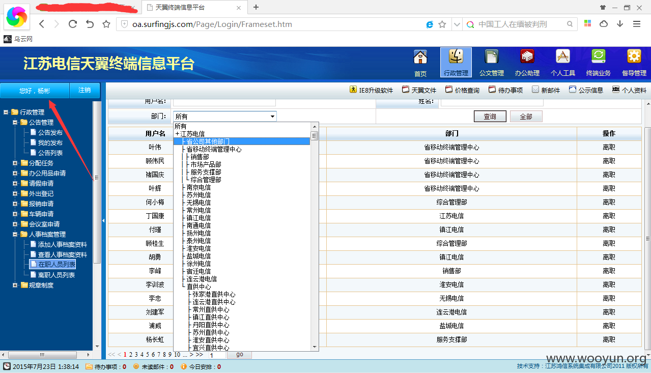Collapse the 公告管理 folder

15,122
